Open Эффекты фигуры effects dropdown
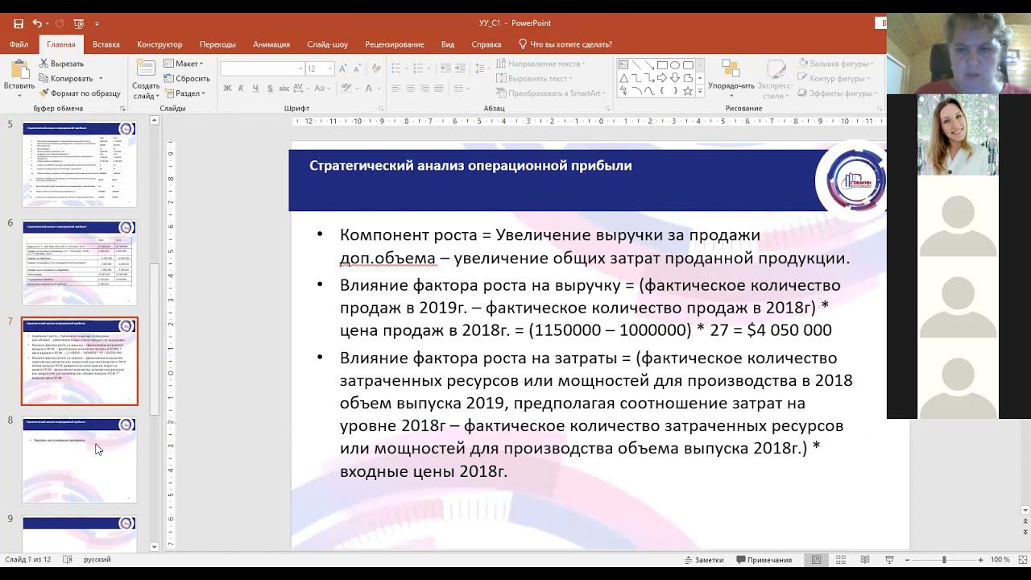This screenshot has height=580, width=1031. (838, 93)
